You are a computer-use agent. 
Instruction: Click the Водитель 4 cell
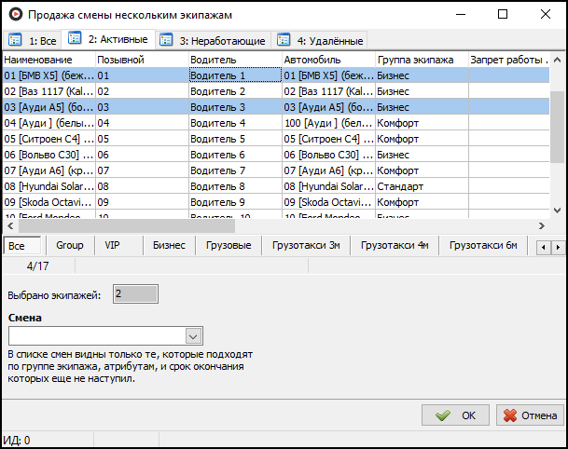(235, 123)
